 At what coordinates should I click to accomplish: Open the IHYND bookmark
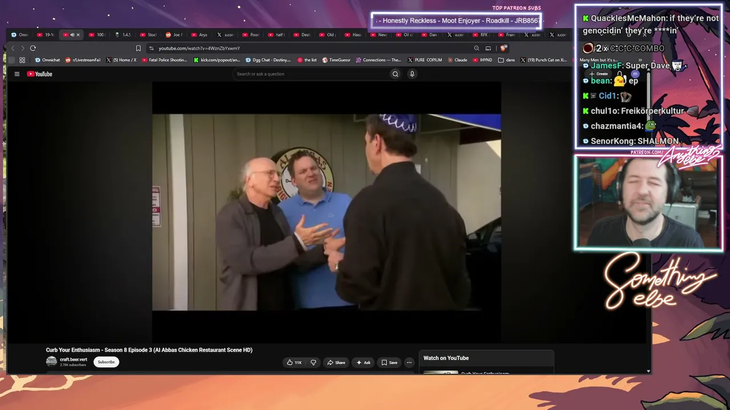[482, 60]
